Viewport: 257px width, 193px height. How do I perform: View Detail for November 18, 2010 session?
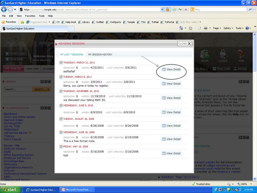pyautogui.click(x=171, y=98)
